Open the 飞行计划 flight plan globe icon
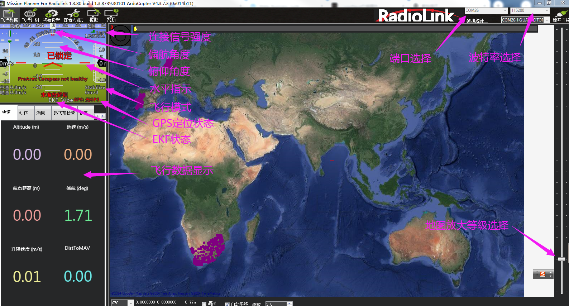 point(30,15)
